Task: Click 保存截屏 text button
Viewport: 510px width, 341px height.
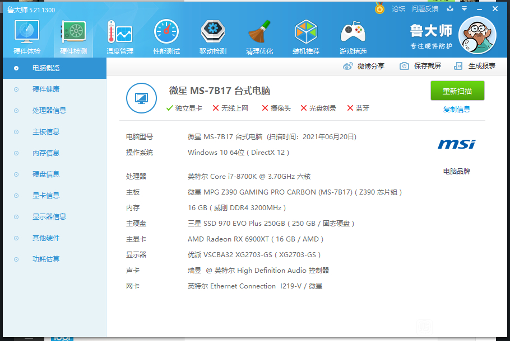Action: pyautogui.click(x=428, y=66)
